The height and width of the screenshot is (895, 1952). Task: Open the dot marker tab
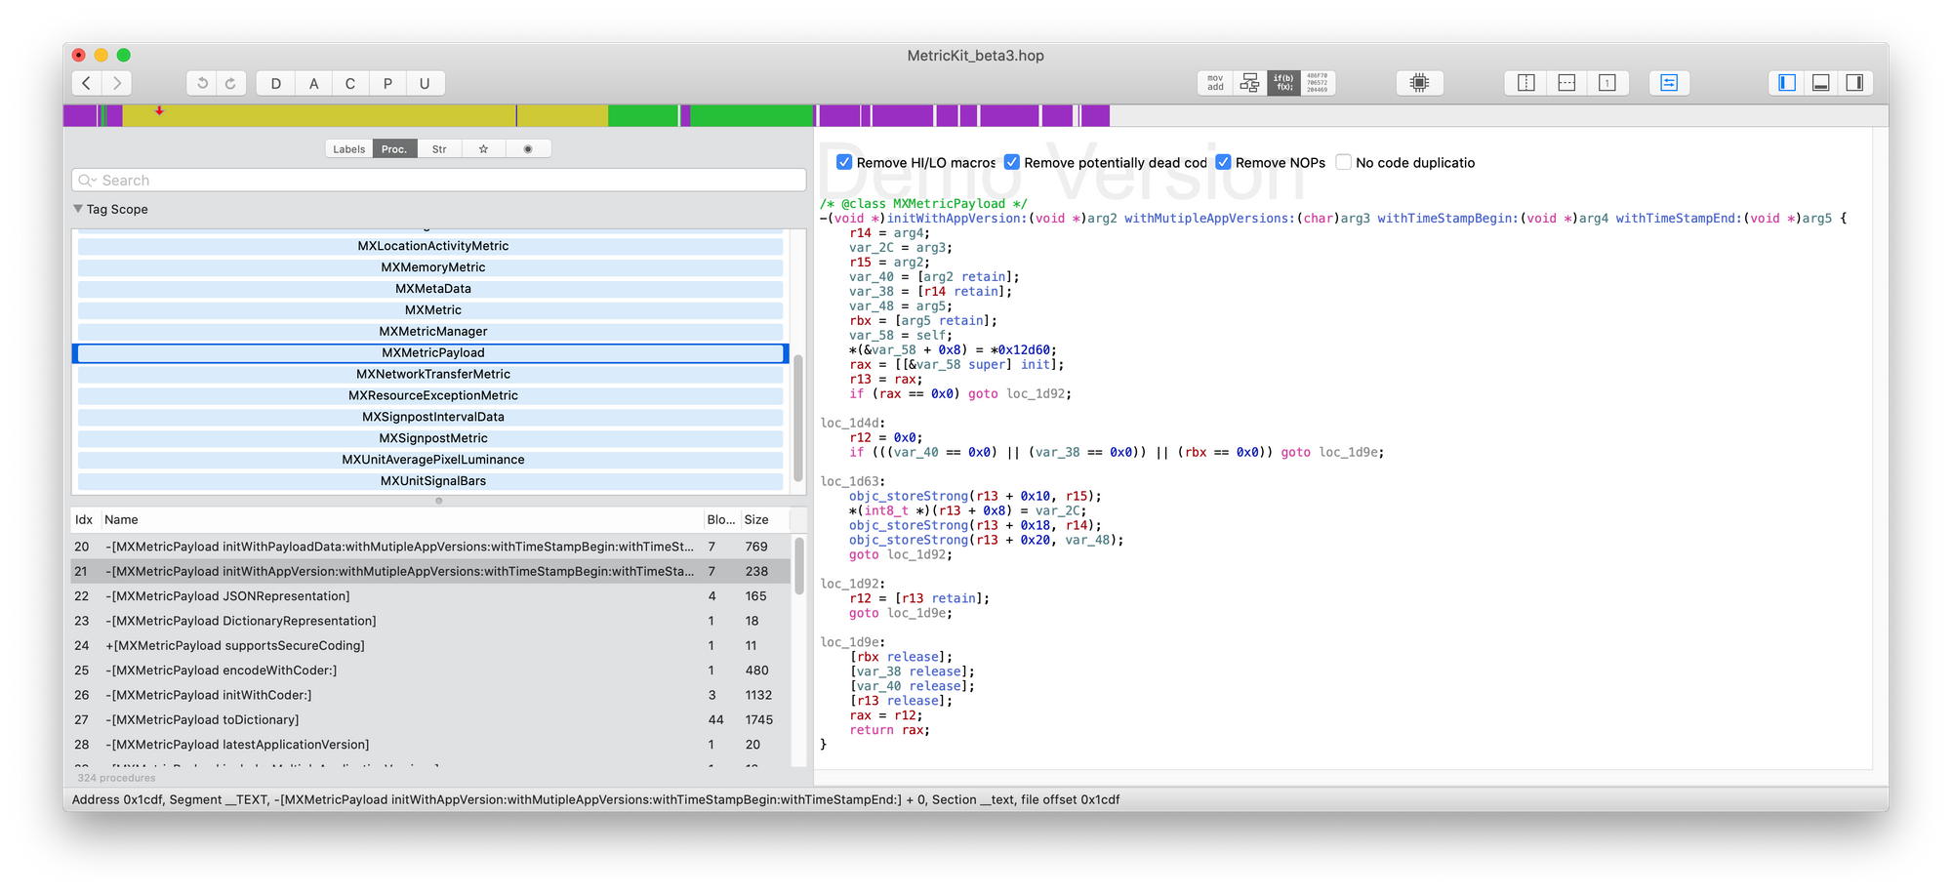[528, 149]
